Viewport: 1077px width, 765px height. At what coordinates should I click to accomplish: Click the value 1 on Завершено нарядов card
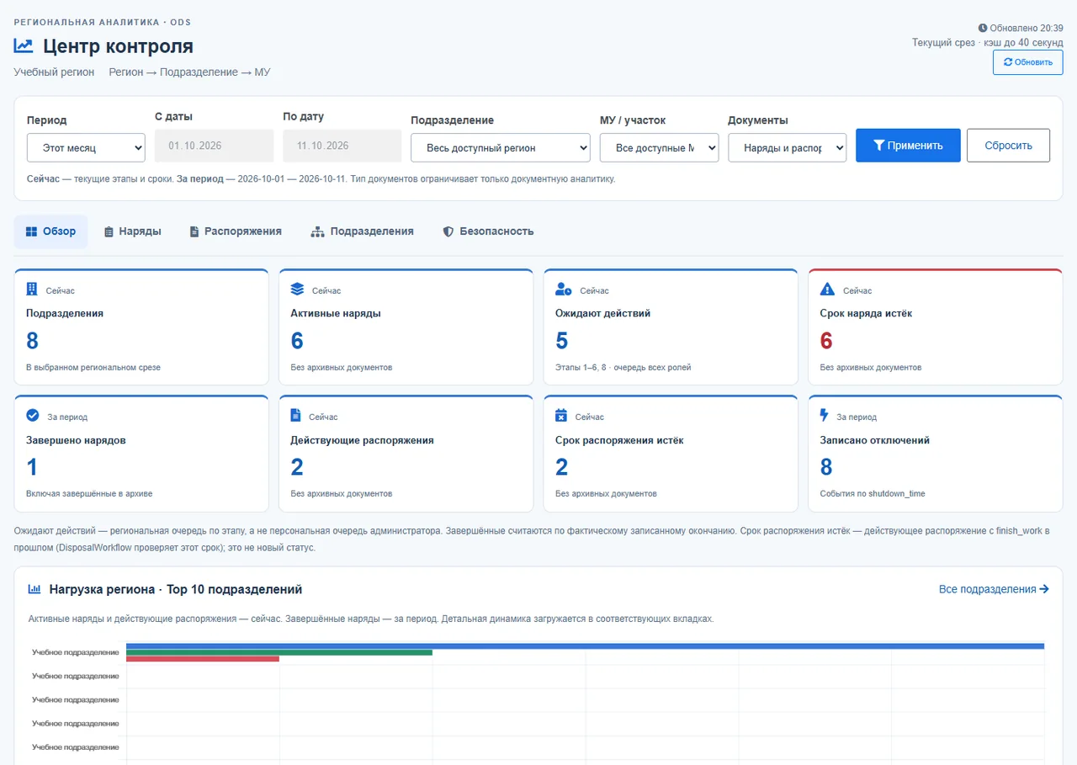click(x=33, y=467)
